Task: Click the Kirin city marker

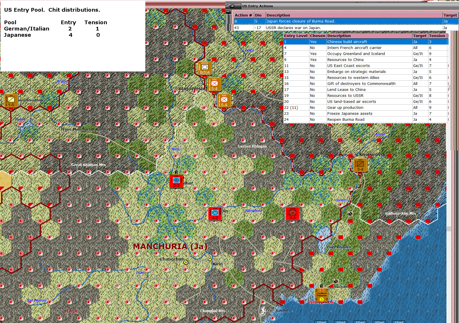Action: [x=210, y=259]
